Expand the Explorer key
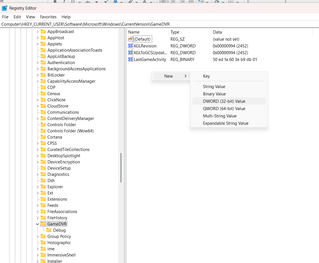This screenshot has height=263, width=319. coord(38,187)
